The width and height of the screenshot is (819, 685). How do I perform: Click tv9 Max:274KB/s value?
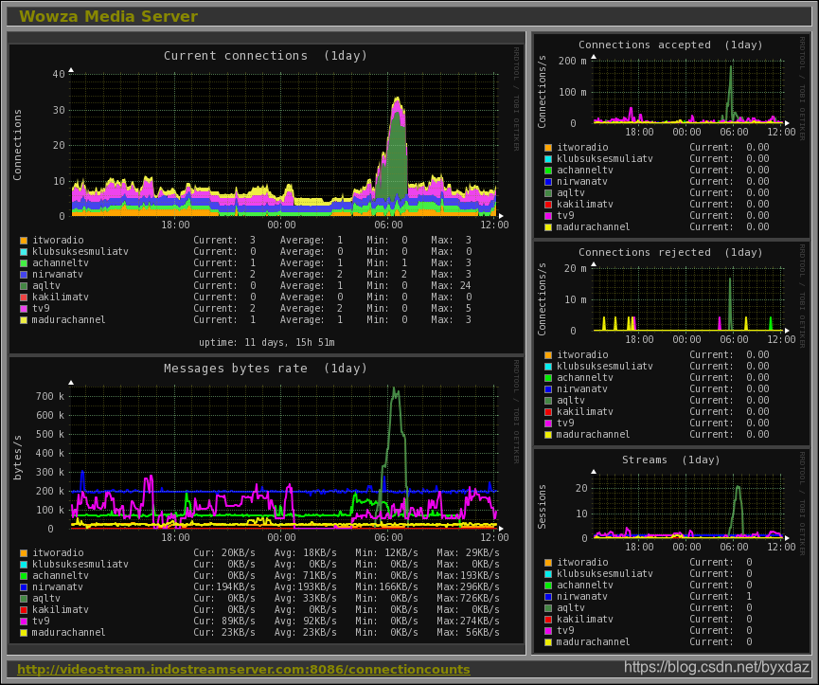(468, 622)
